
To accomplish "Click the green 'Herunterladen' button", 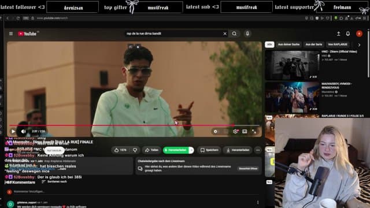I will [x=176, y=150].
